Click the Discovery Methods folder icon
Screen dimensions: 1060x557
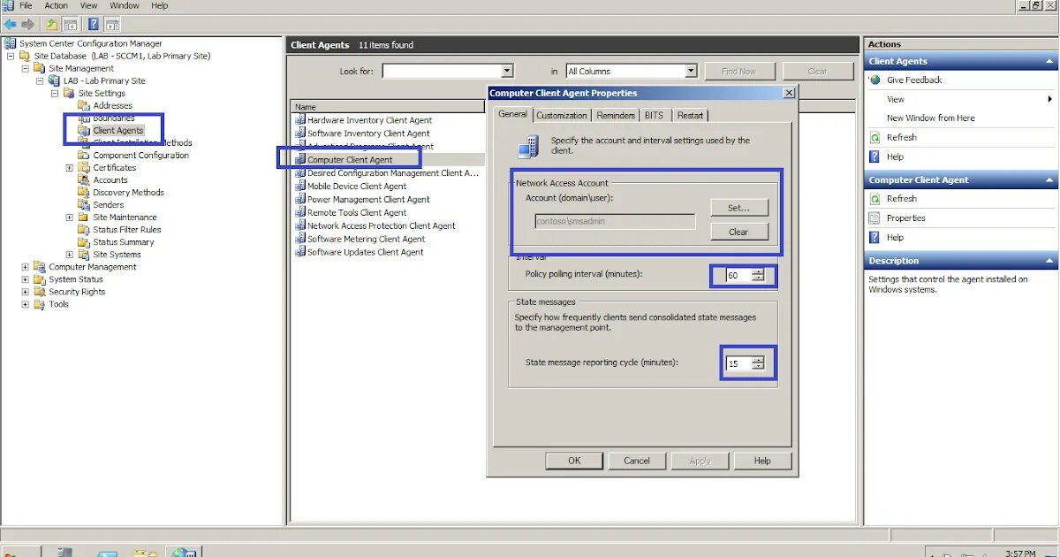[x=85, y=192]
